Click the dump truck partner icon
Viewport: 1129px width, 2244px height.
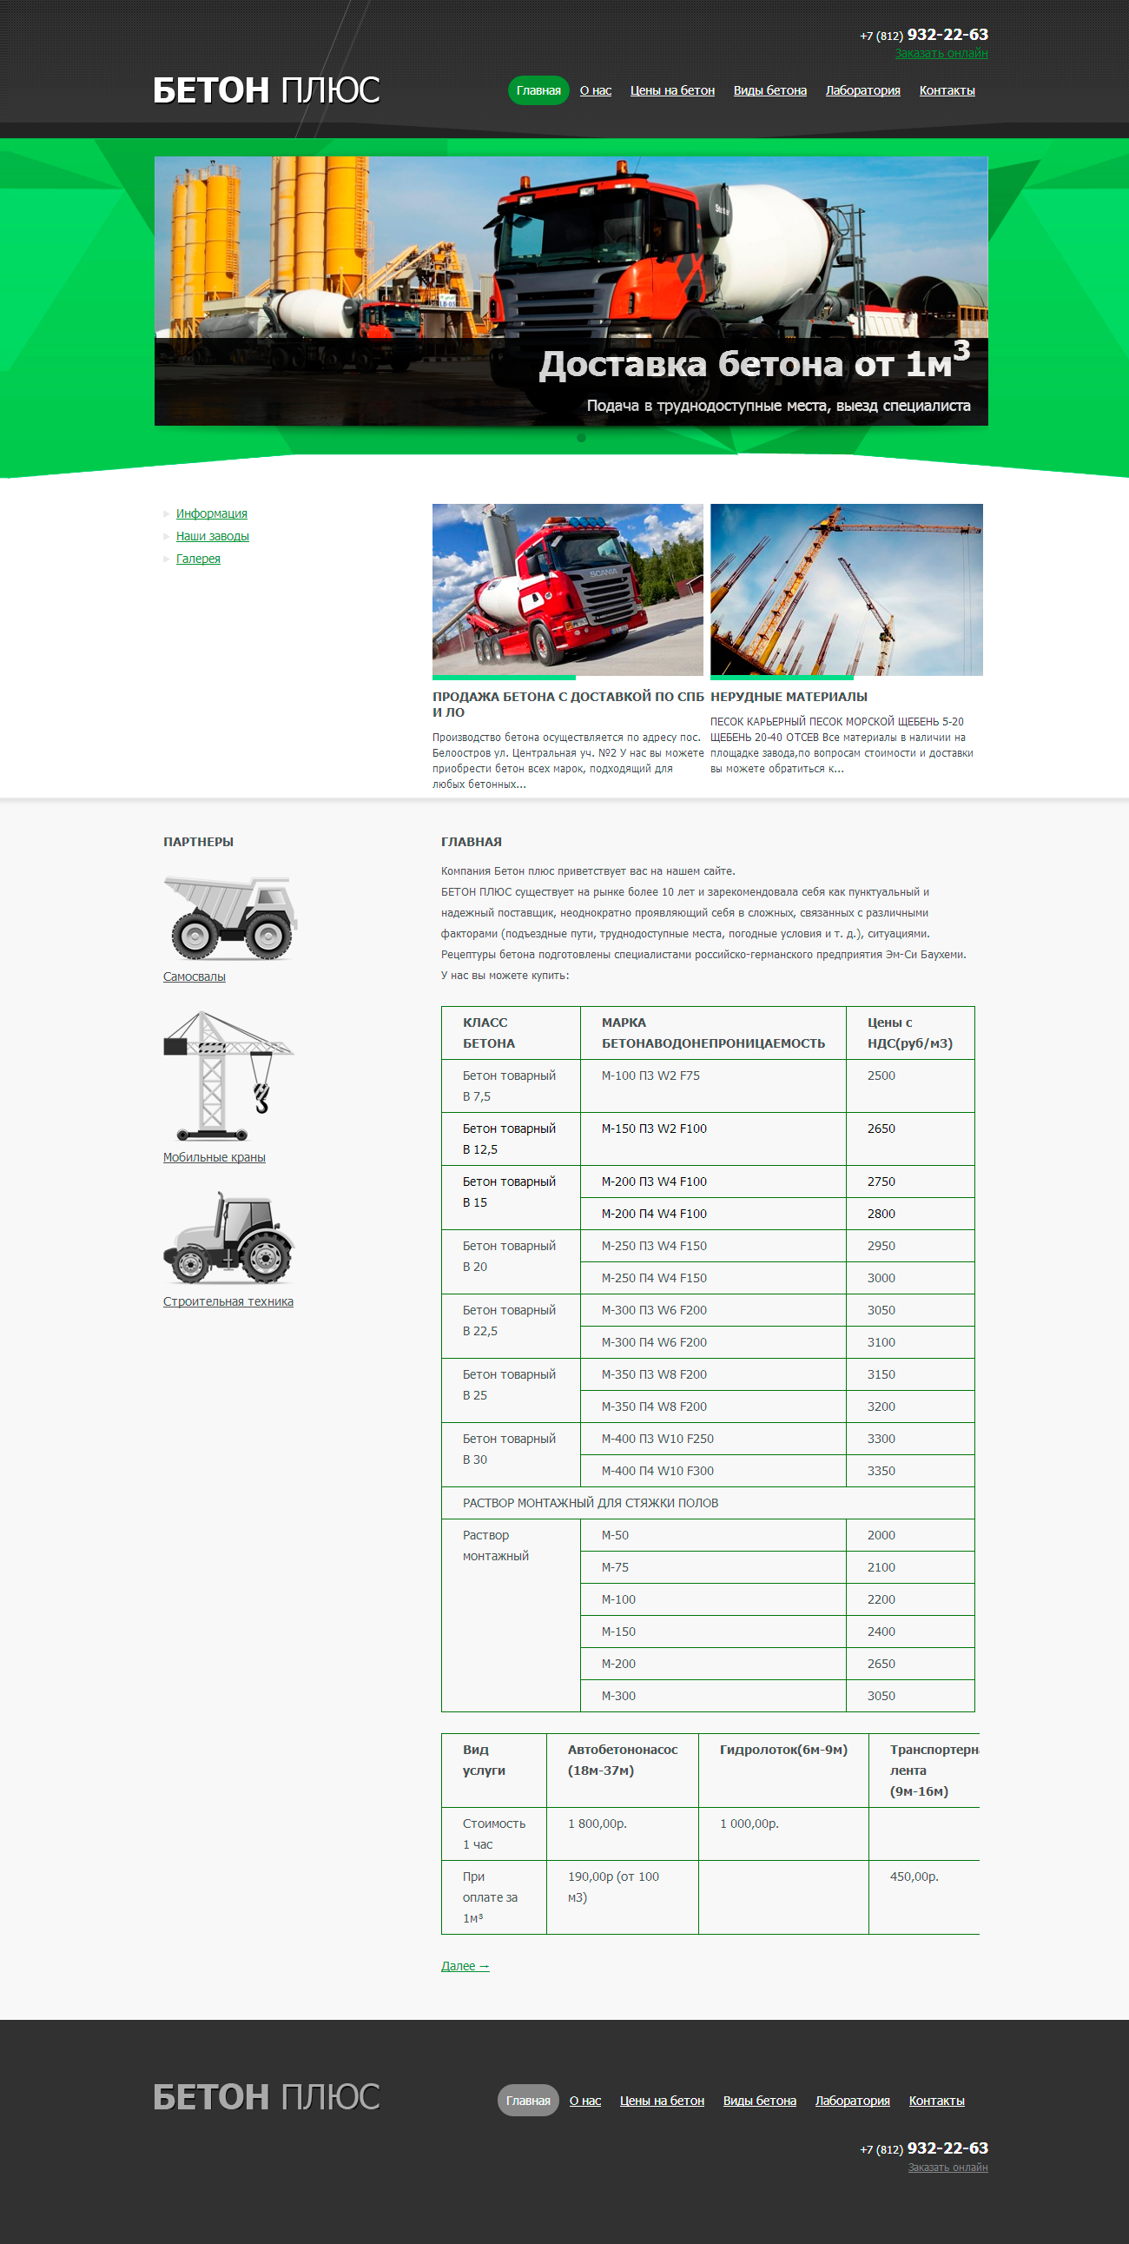230,918
